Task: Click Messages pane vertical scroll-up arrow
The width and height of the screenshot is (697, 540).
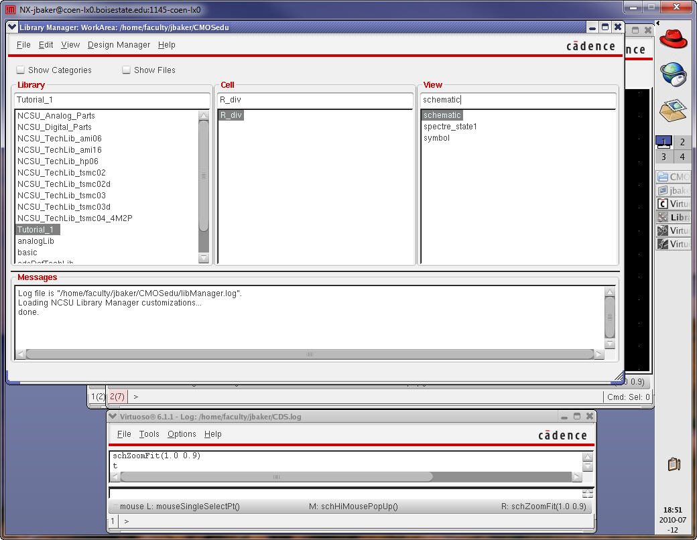Action: [610, 291]
